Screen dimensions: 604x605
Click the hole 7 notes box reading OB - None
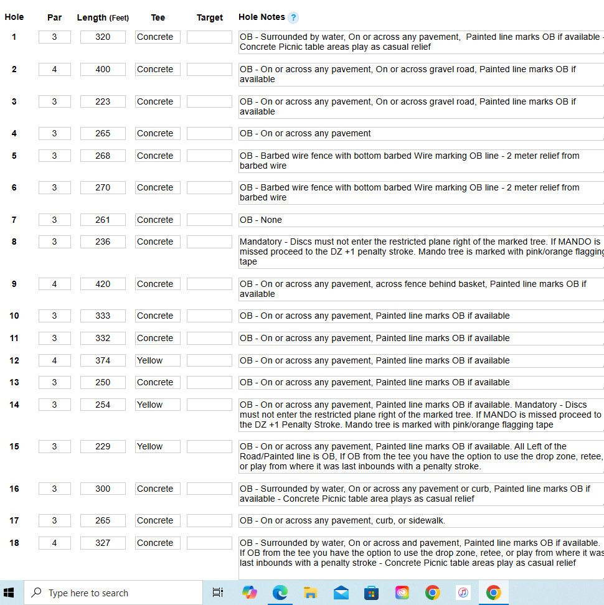pyautogui.click(x=421, y=220)
